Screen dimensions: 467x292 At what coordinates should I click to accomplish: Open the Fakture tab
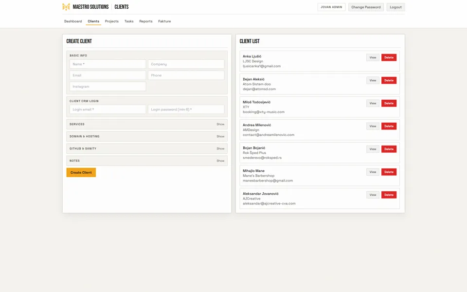pyautogui.click(x=164, y=21)
